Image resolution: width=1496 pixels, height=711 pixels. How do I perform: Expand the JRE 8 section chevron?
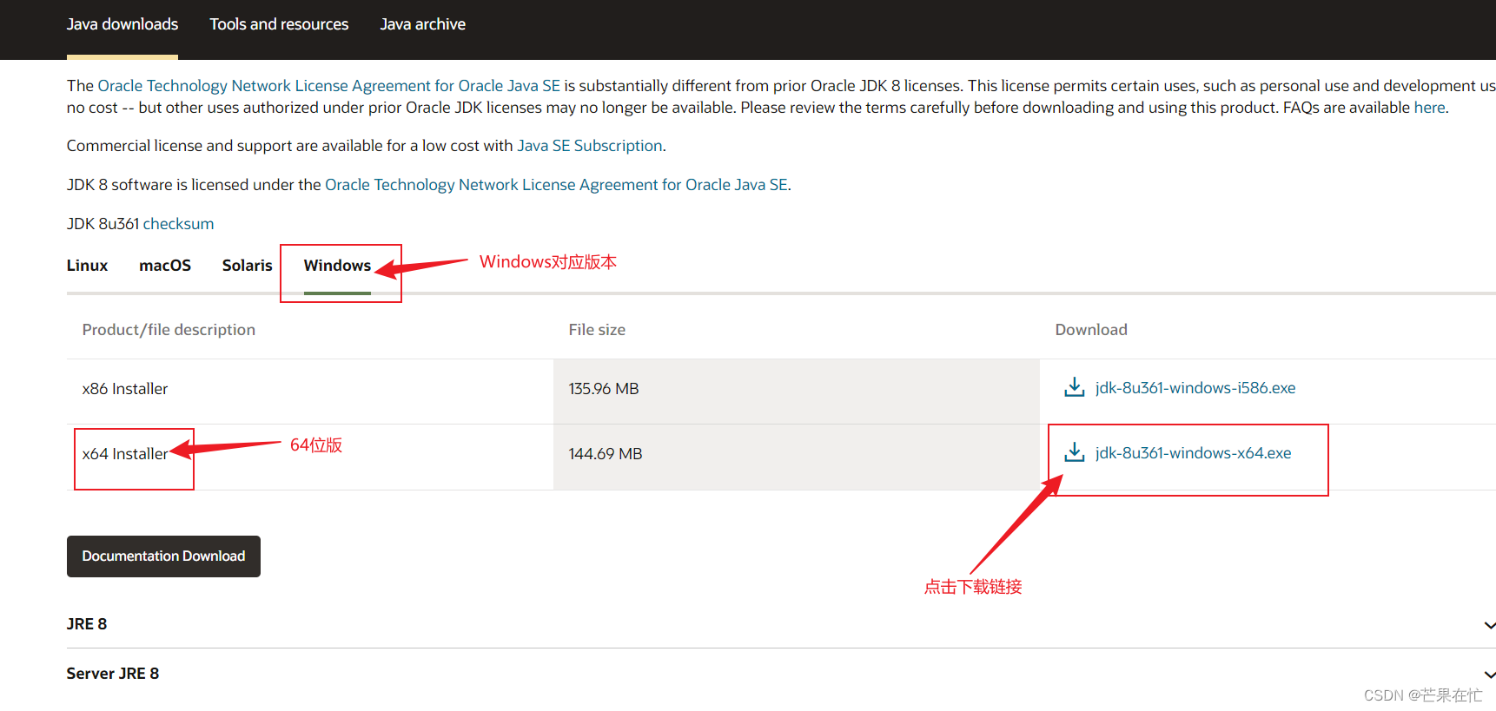point(1489,625)
